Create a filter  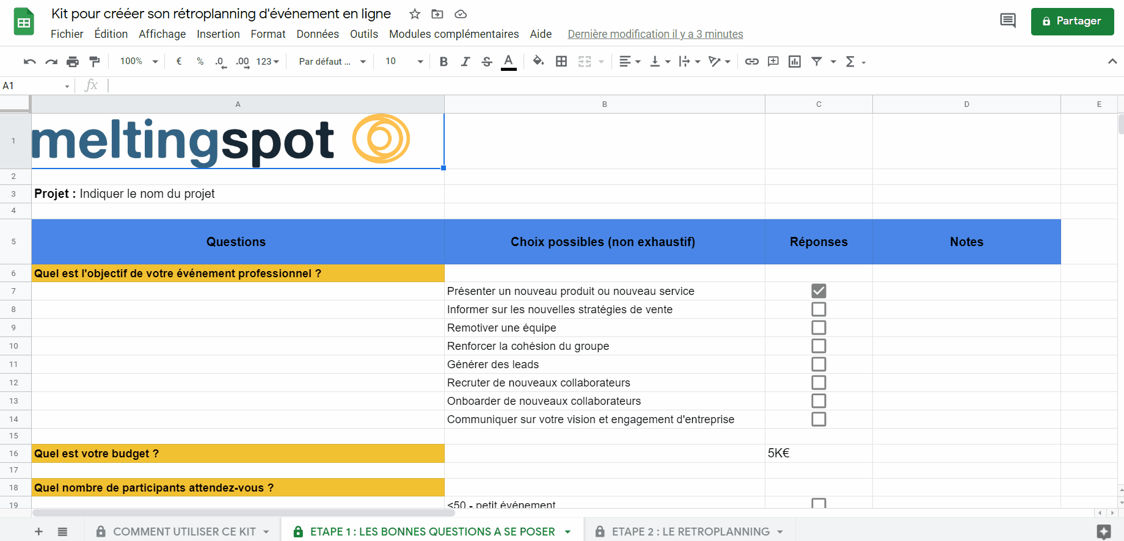(816, 62)
